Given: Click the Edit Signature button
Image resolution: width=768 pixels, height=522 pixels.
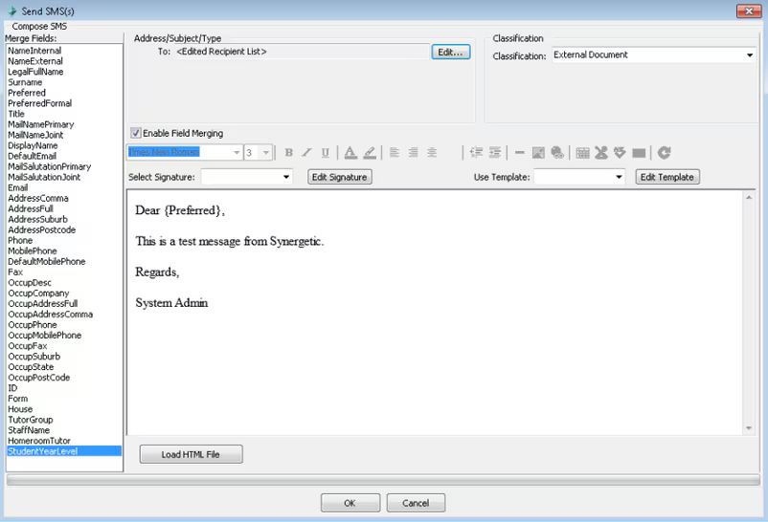Looking at the screenshot, I should [340, 177].
